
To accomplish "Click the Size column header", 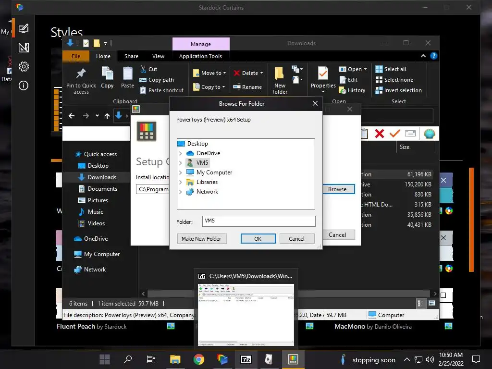I will [x=416, y=147].
